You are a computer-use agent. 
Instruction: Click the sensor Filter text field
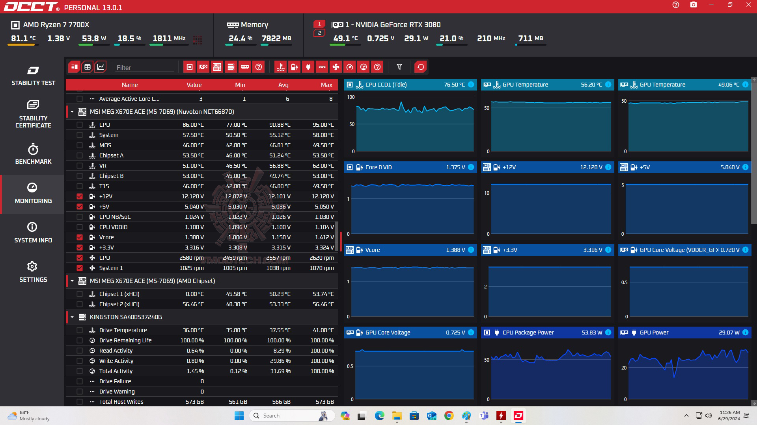(x=144, y=68)
